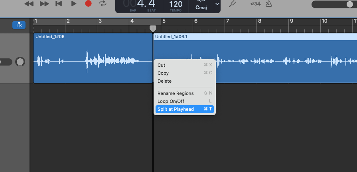This screenshot has width=357, height=172.
Task: Click the track pan knob
Action: click(x=20, y=62)
